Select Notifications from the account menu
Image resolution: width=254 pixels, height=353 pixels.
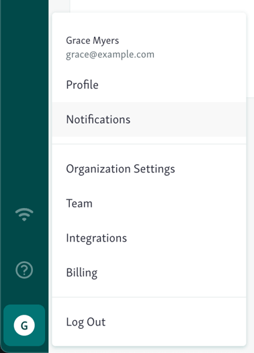click(149, 119)
